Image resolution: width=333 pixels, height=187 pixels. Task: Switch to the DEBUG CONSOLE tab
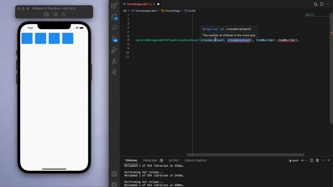(196, 161)
